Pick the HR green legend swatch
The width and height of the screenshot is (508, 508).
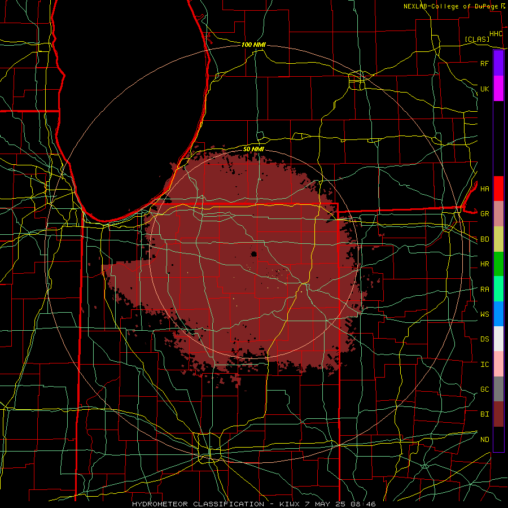pos(498,264)
